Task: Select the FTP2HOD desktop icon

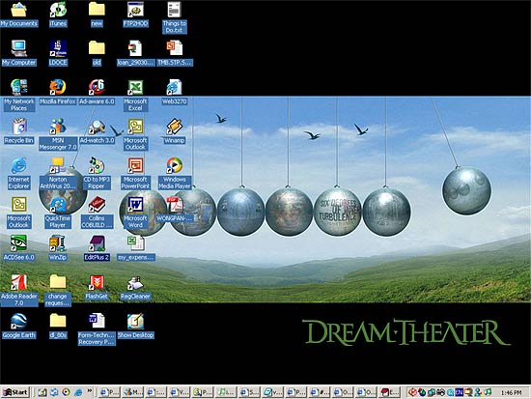Action: 135,14
